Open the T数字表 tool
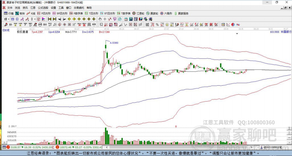 pyautogui.click(x=124, y=13)
